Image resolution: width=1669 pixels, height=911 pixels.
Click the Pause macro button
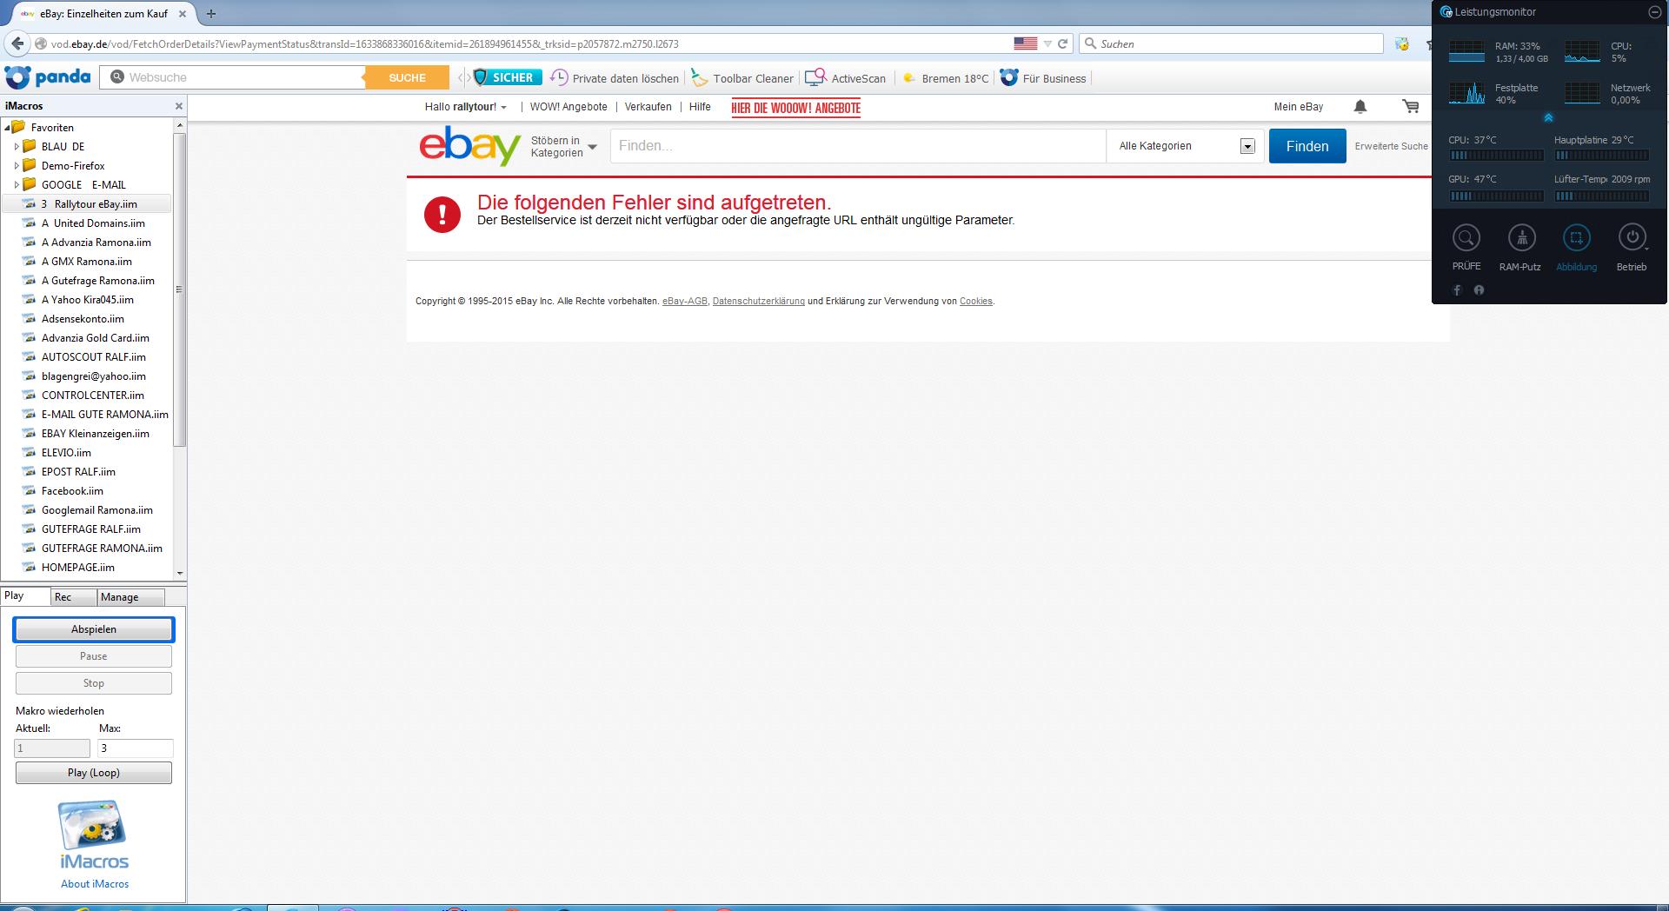(x=94, y=656)
